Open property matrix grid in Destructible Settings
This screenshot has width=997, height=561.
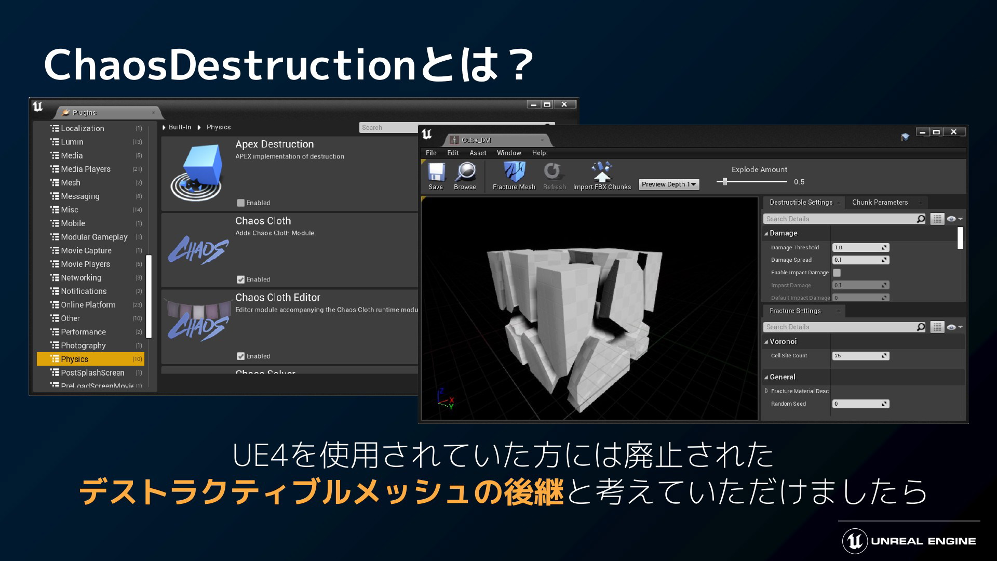click(937, 219)
